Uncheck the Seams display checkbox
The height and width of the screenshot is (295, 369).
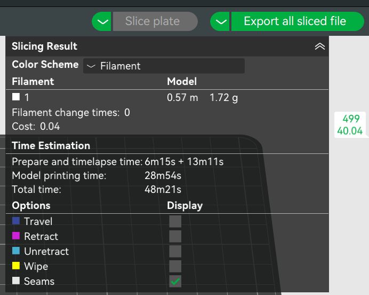coord(175,281)
